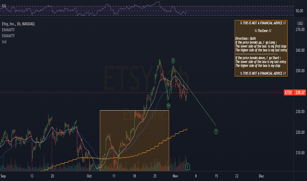The image size is (307, 181).
Task: Click the 270.00 price axis label
Action: (x=300, y=30)
